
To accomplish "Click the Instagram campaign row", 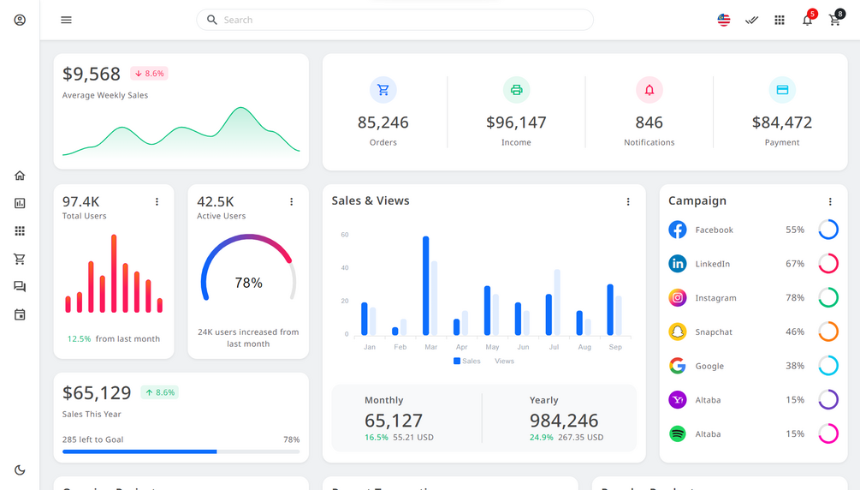I will pyautogui.click(x=754, y=298).
